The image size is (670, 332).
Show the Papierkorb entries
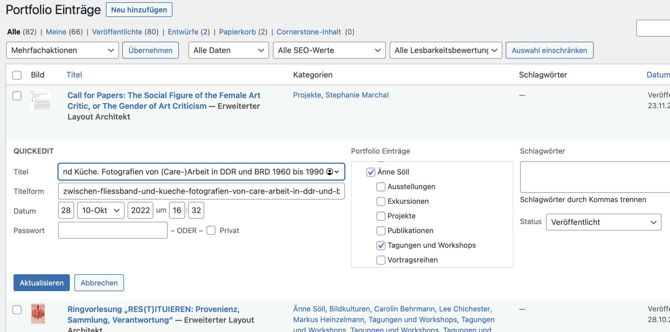click(237, 32)
